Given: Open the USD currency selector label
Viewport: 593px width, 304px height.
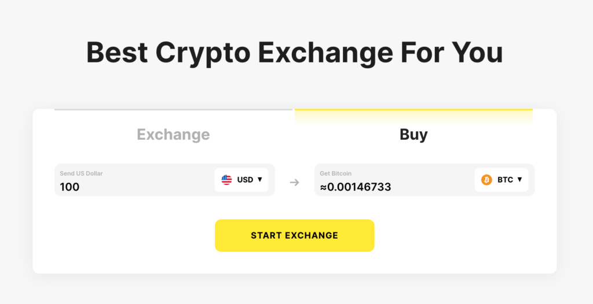Looking at the screenshot, I should pos(245,180).
